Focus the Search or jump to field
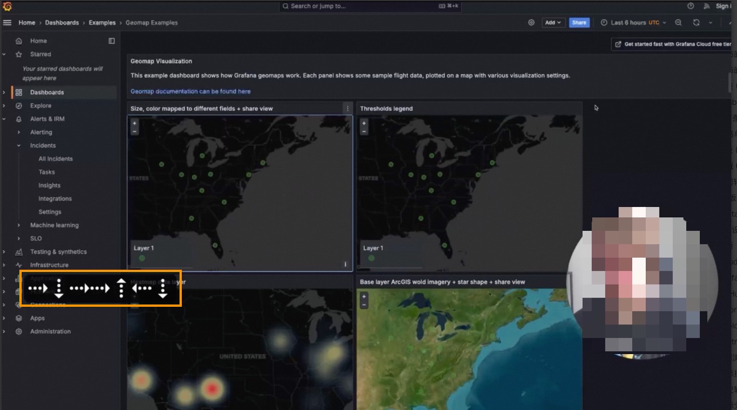737x410 pixels. (370, 6)
